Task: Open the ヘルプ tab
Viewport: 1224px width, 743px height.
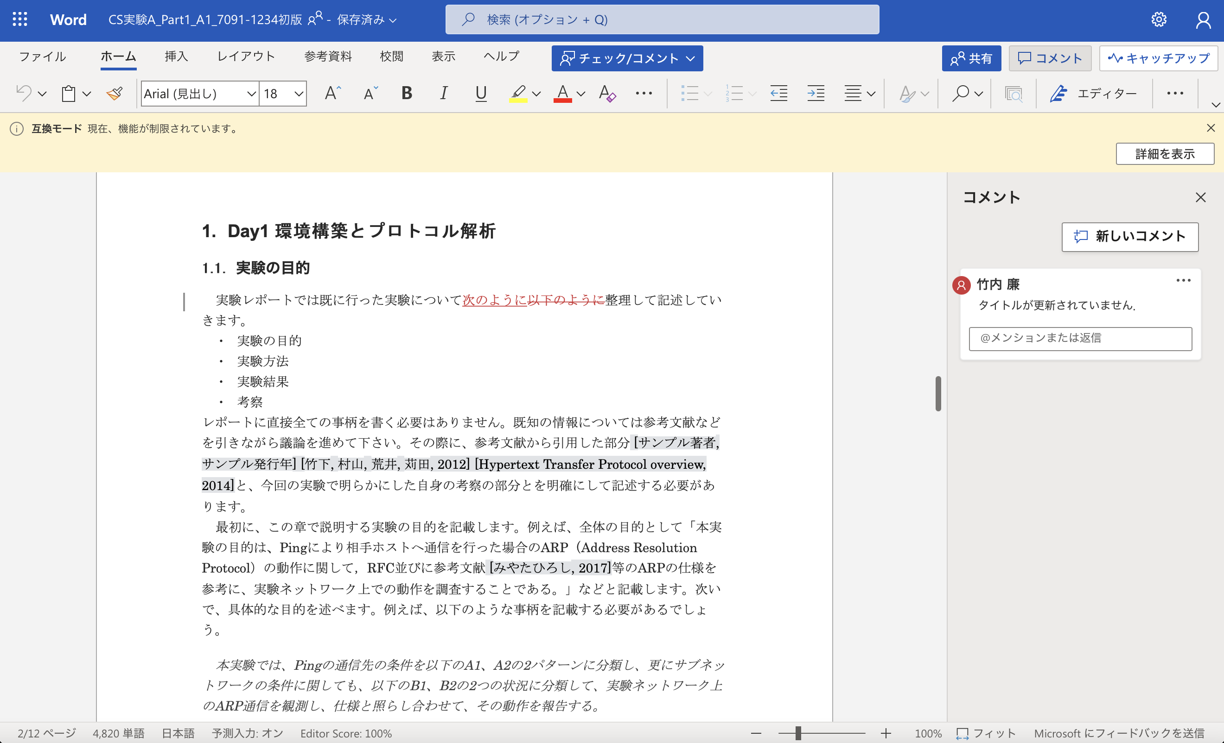Action: tap(501, 56)
